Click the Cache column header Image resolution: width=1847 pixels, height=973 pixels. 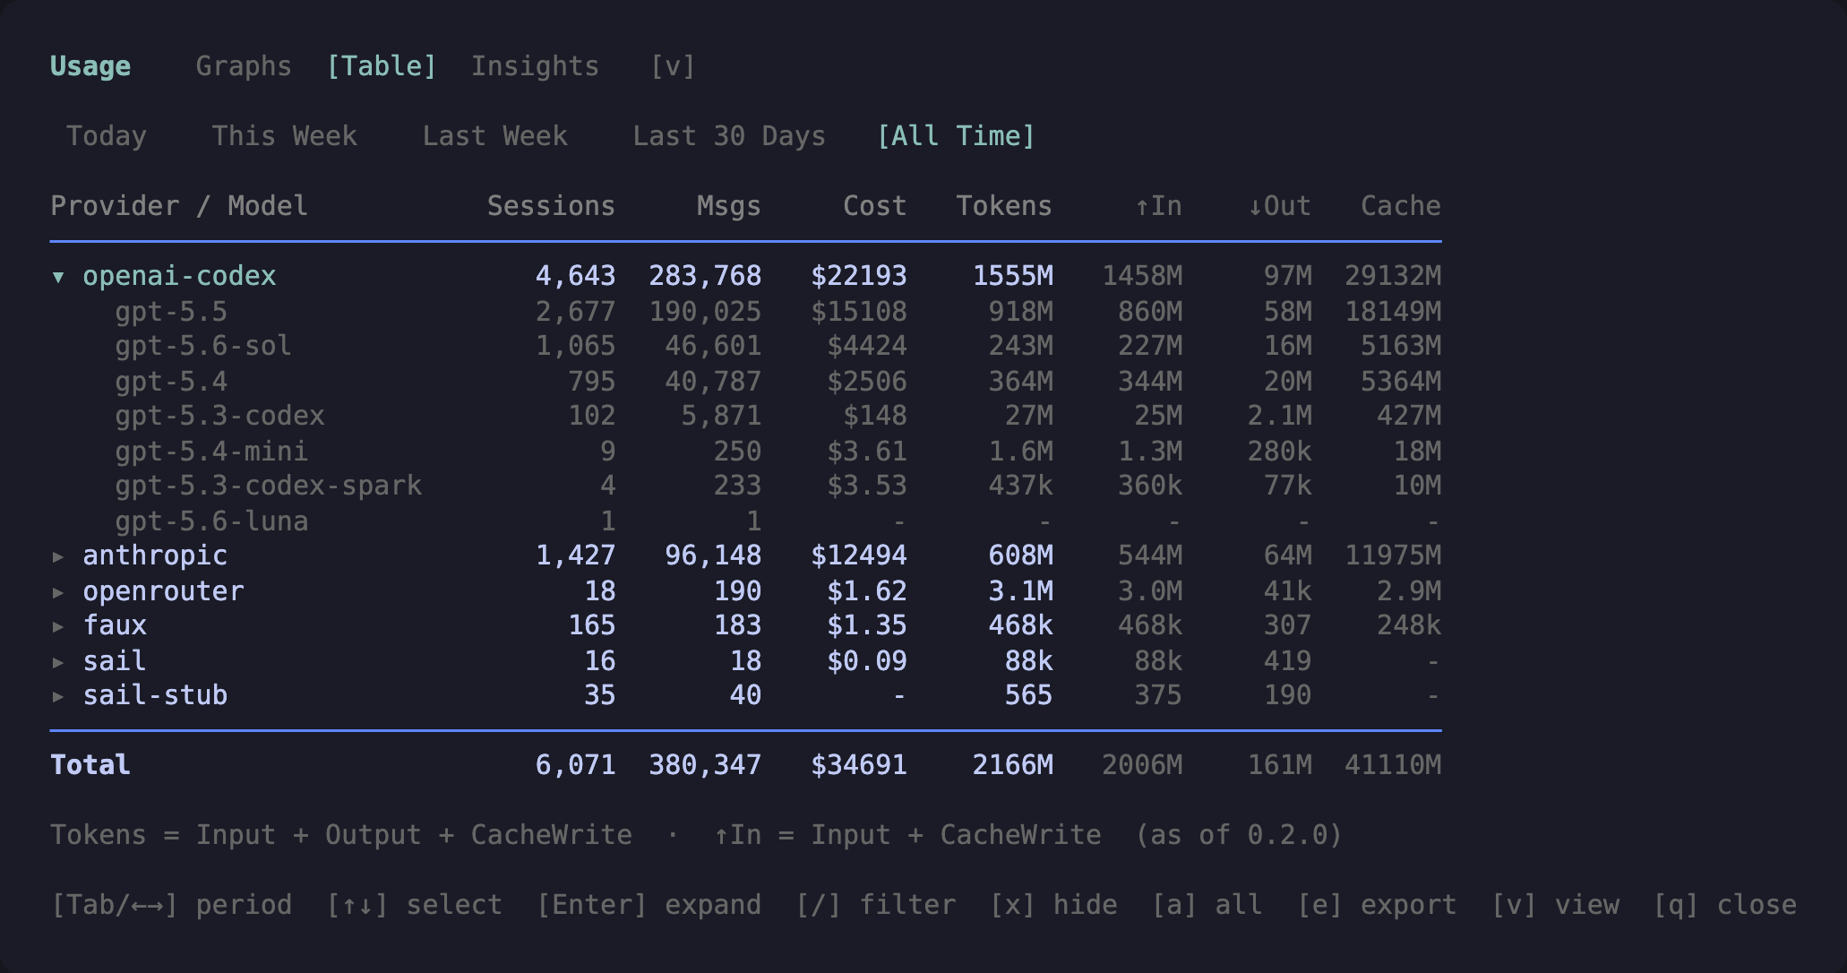(1401, 206)
